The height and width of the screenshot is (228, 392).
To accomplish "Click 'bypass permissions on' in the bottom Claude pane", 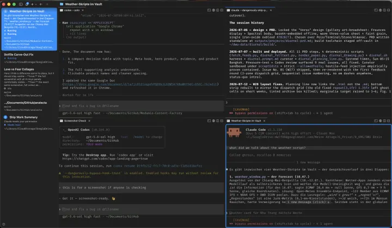I will [254, 224].
